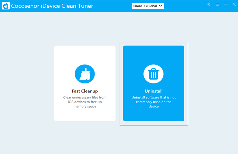Open the hamburger menu icon
238x154 pixels.
coord(217,4)
